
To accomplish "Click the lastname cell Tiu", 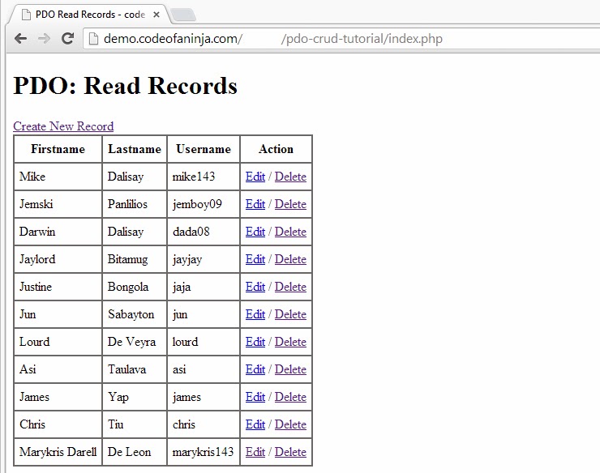I will tap(135, 424).
